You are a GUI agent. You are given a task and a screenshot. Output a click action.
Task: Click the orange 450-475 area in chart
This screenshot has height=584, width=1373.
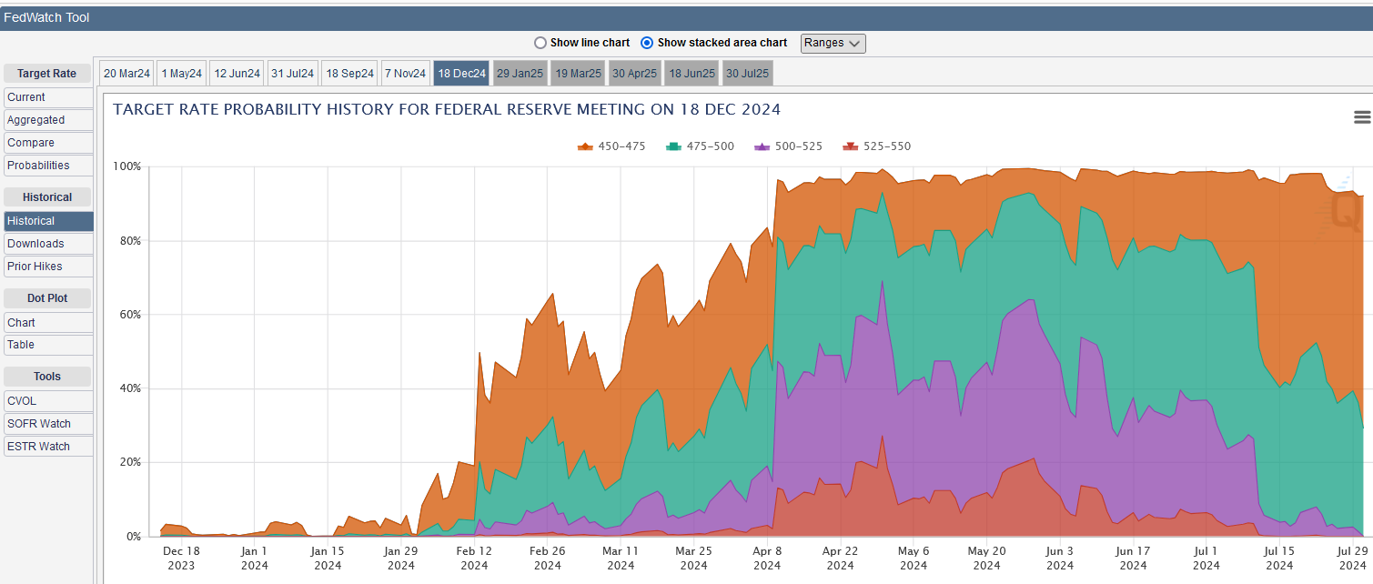coord(1310,273)
